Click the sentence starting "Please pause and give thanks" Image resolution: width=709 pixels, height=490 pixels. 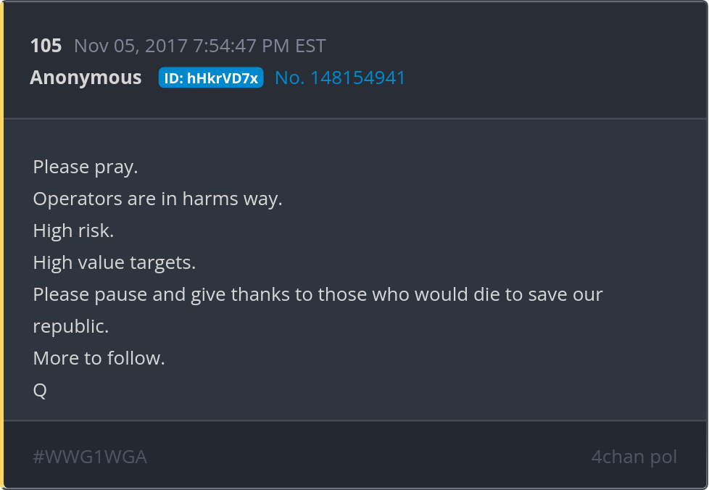click(x=318, y=310)
